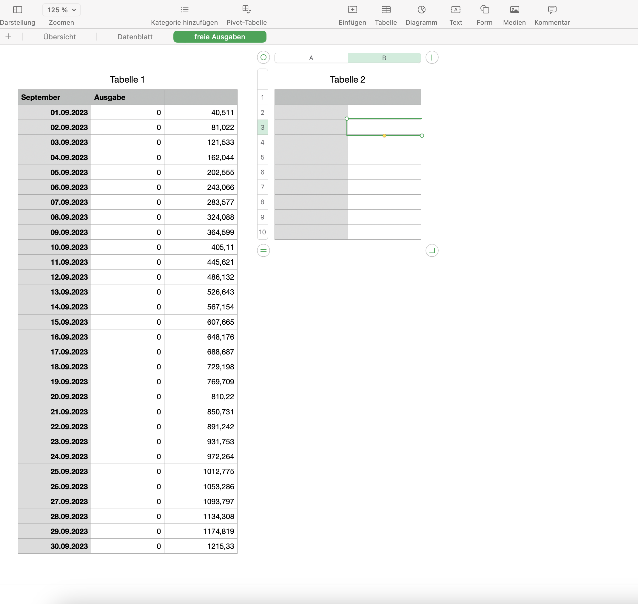Open the Medien media browser
Image resolution: width=638 pixels, height=604 pixels.
tap(514, 10)
